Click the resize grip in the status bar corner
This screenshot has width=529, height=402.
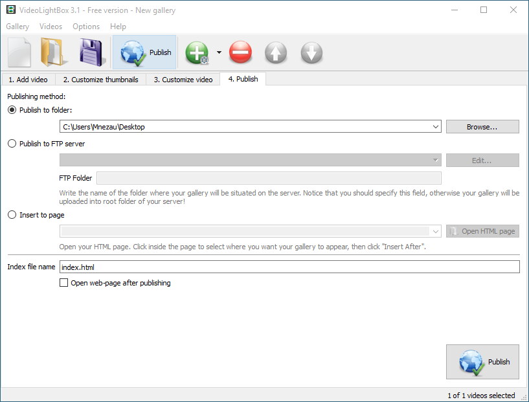point(524,397)
